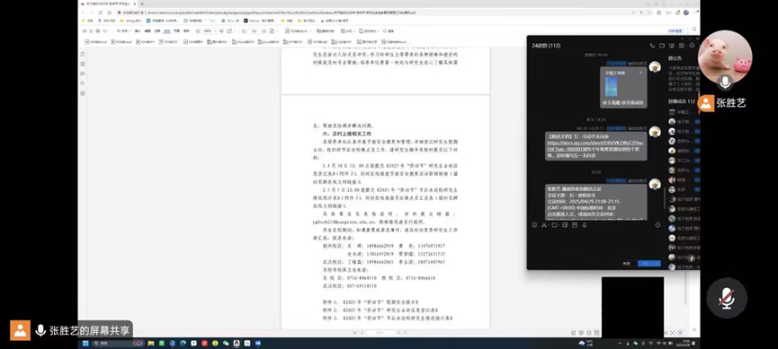
Task: Open a new browser tab with plus button
Action: coord(142,4)
